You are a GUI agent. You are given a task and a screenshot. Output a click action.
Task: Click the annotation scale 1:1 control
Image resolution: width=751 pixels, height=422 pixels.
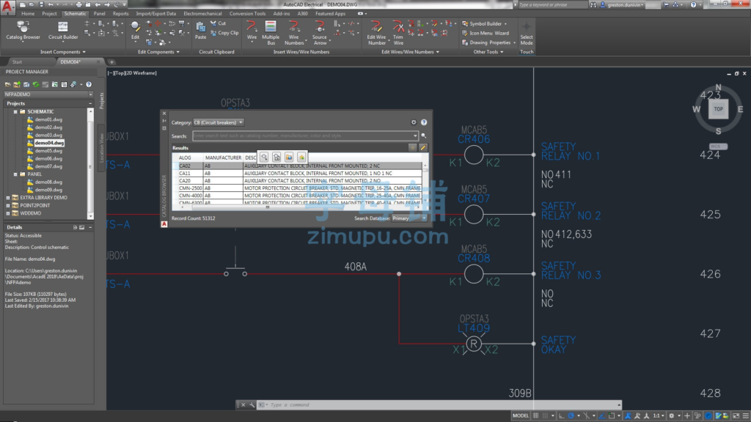(658, 416)
